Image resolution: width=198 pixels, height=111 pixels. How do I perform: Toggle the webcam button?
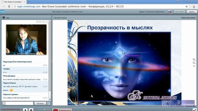pos(31,109)
